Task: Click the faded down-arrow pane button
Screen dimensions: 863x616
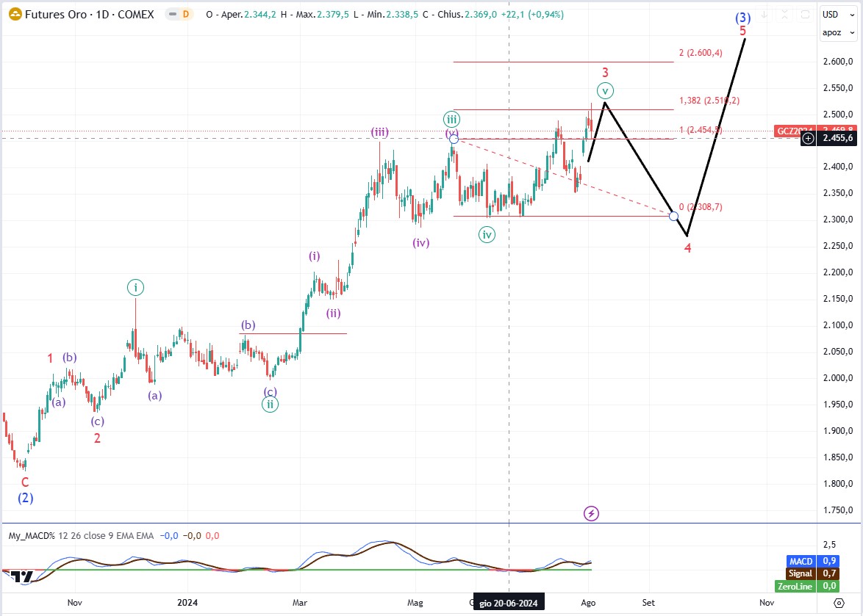Action: coord(763,15)
